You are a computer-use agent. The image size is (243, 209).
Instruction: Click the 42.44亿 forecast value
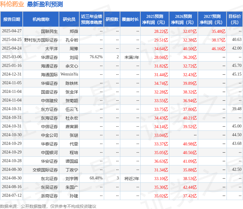point(190,187)
